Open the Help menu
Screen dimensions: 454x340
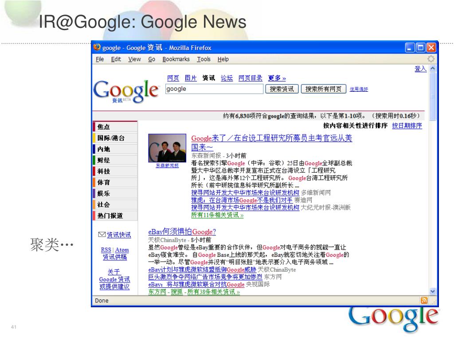(223, 59)
